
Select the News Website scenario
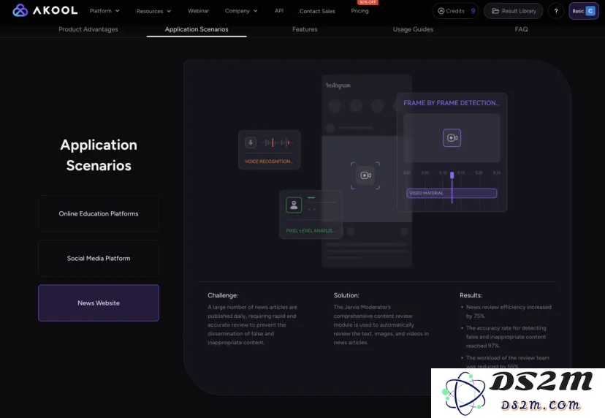pyautogui.click(x=99, y=303)
